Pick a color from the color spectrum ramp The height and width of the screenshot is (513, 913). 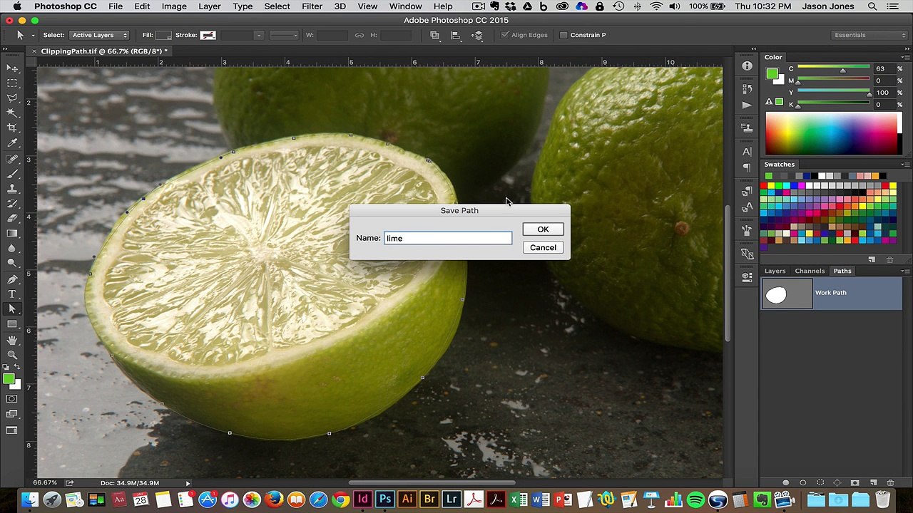tap(833, 134)
